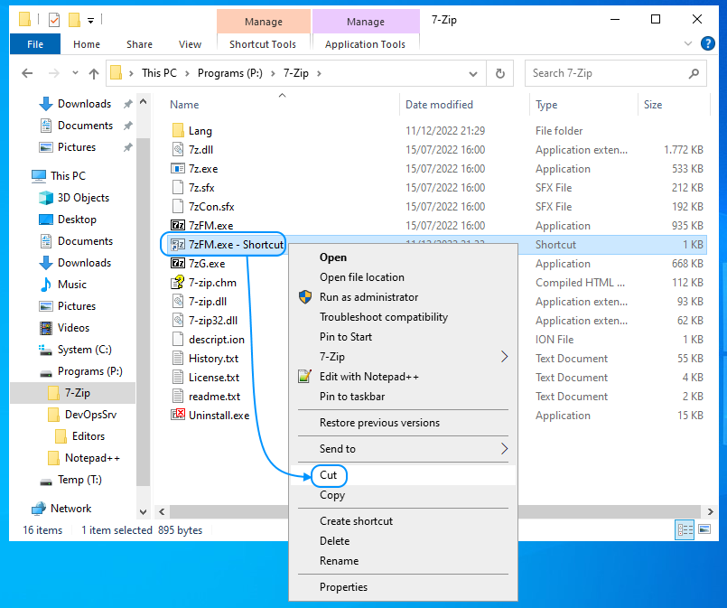Screen dimensions: 727x608
Task: Expand the chevron after Programs (P:) in address bar
Action: click(273, 73)
